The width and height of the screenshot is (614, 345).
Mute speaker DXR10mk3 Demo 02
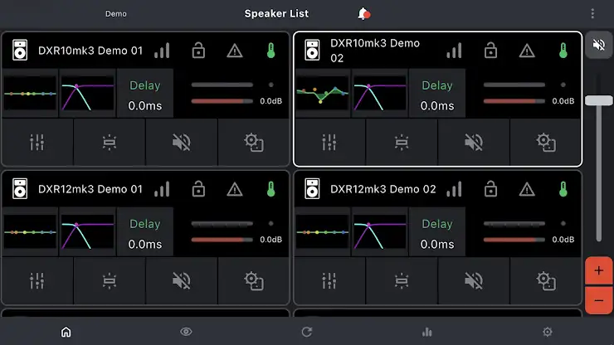pyautogui.click(x=474, y=142)
